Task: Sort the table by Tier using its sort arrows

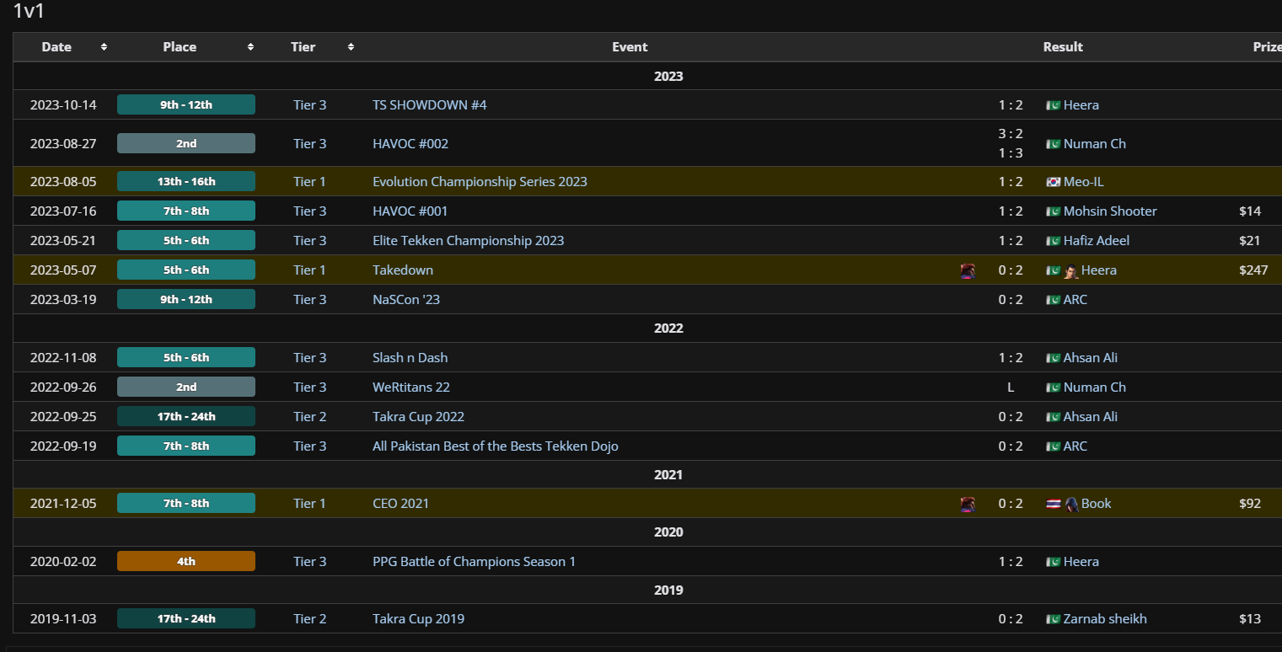Action: coord(351,47)
